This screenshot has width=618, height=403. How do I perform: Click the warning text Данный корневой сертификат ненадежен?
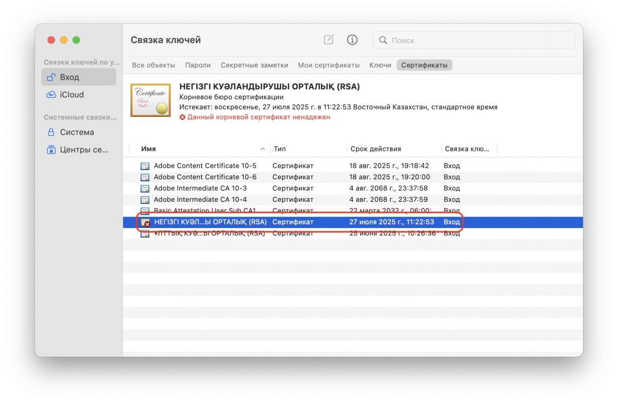259,117
